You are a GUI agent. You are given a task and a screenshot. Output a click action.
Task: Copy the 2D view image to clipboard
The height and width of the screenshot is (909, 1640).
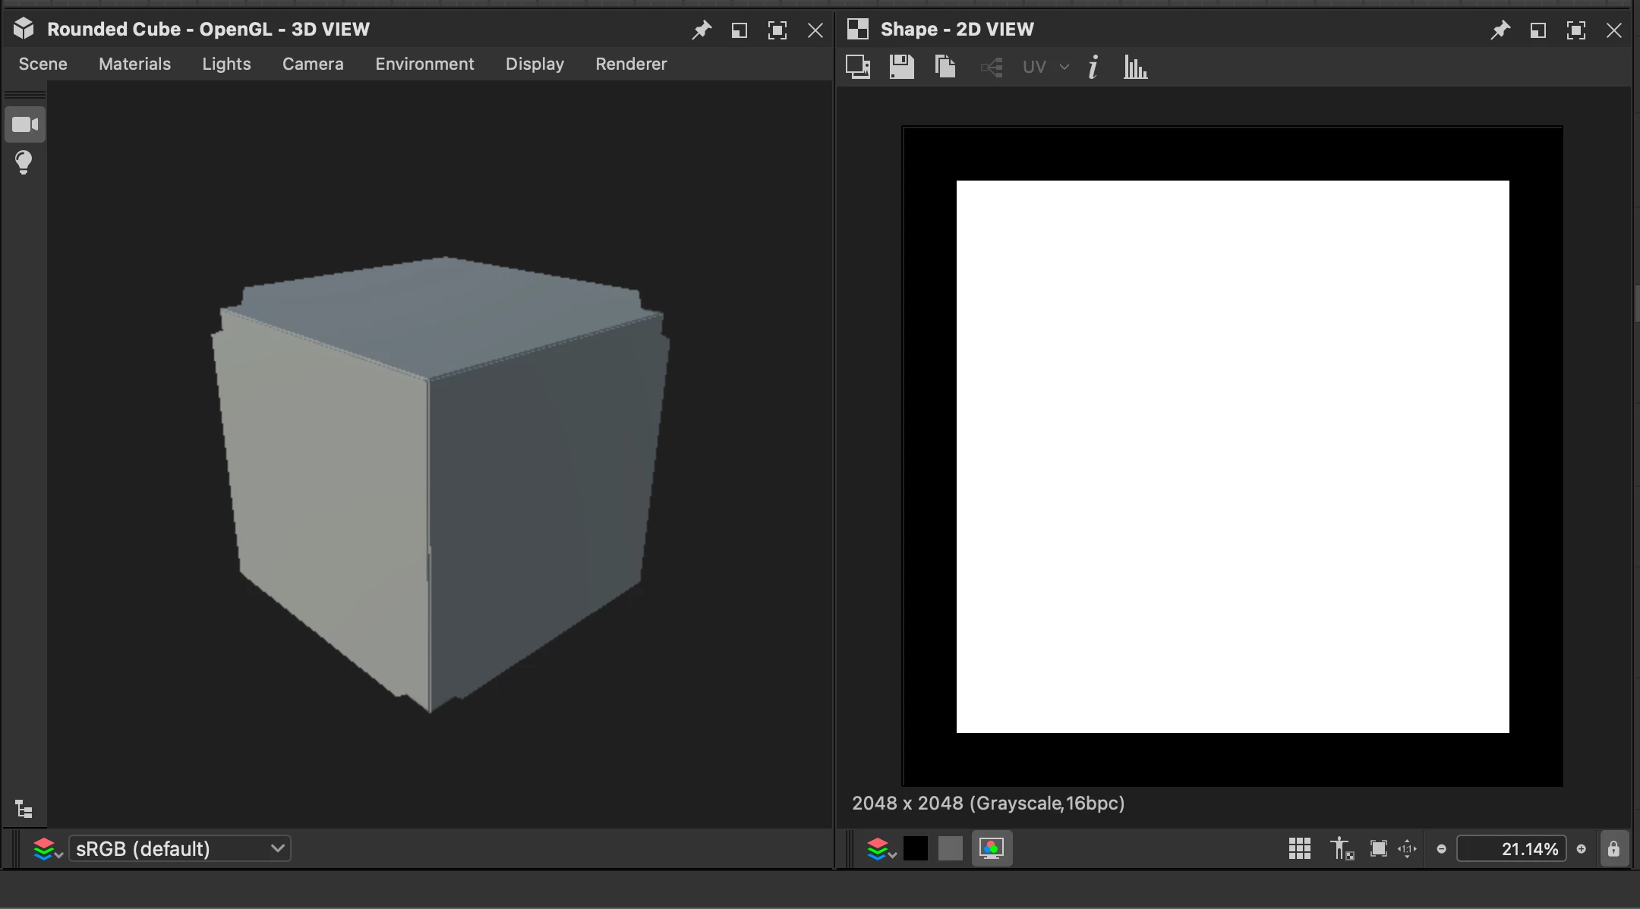(x=945, y=67)
